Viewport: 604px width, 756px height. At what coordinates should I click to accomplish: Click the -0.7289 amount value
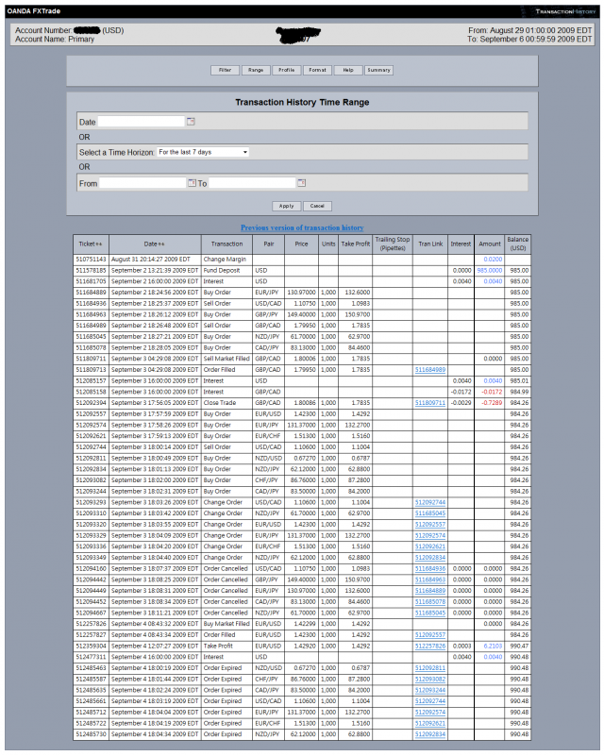pyautogui.click(x=492, y=403)
